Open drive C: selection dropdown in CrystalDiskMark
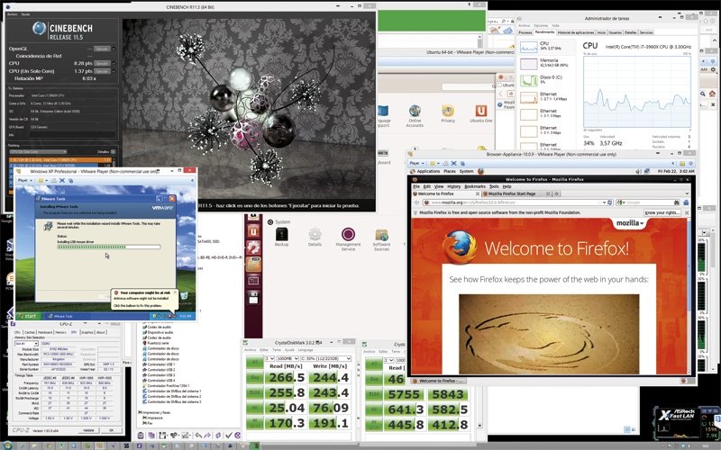Image resolution: width=721 pixels, height=450 pixels. (326, 358)
